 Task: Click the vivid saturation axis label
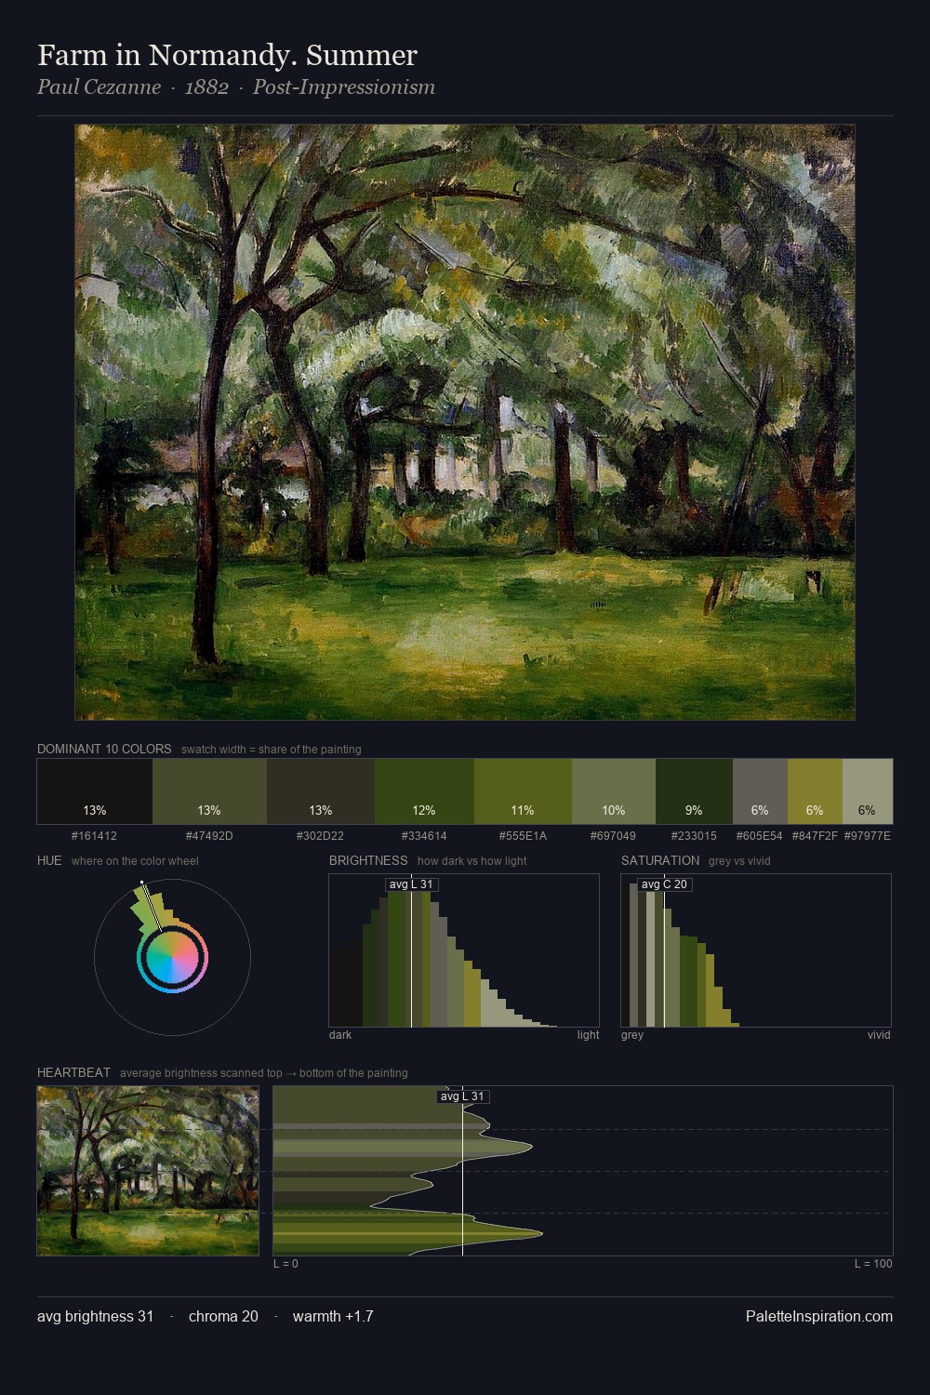tap(879, 1035)
